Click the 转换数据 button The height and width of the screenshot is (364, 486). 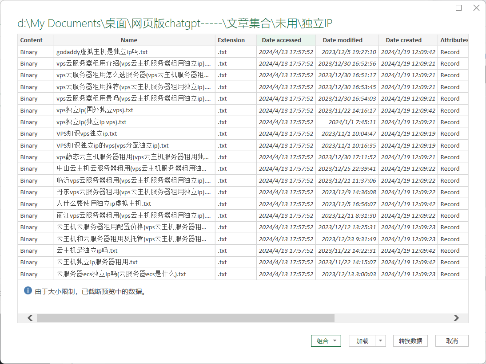click(x=410, y=341)
